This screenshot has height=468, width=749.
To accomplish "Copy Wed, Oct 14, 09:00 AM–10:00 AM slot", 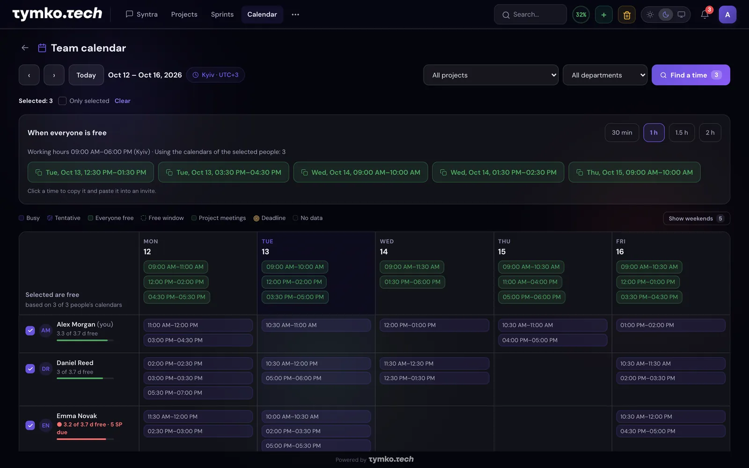I will [360, 172].
